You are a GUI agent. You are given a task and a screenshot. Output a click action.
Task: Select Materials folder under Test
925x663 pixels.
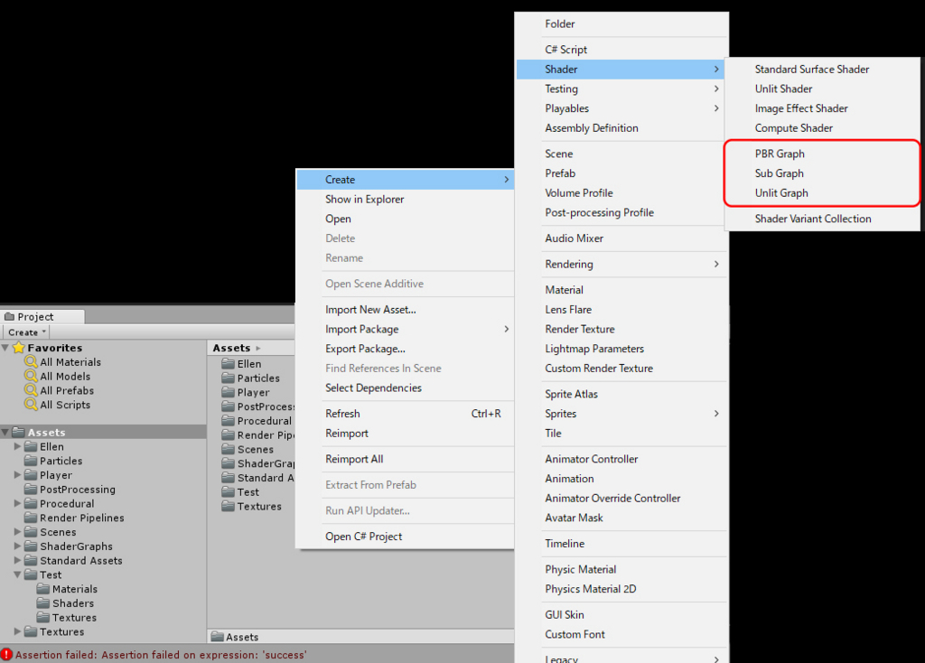pos(74,589)
